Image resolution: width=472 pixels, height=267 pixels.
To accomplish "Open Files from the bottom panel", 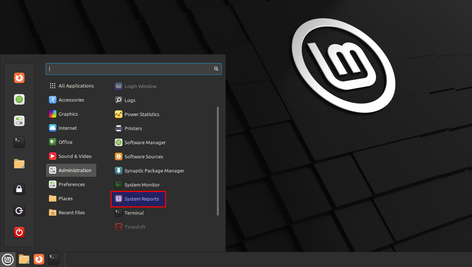I will 24,259.
